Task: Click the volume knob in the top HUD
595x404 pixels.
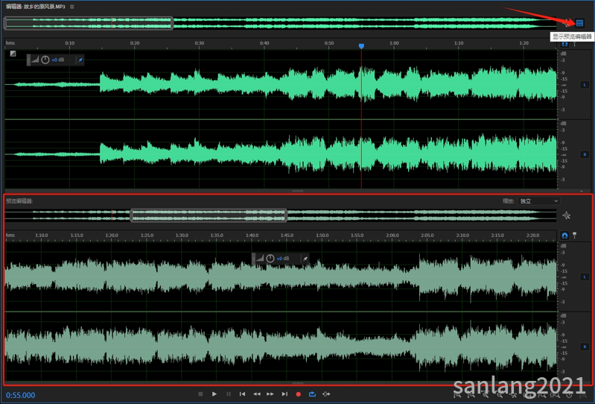Action: coord(45,60)
